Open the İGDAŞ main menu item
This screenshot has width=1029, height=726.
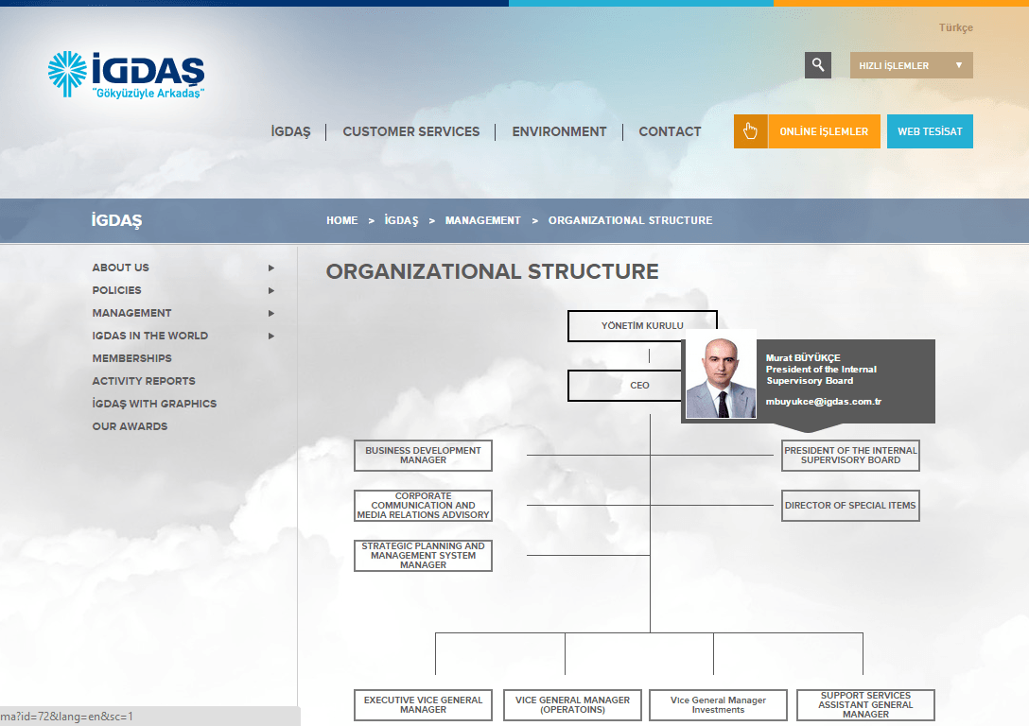point(290,131)
